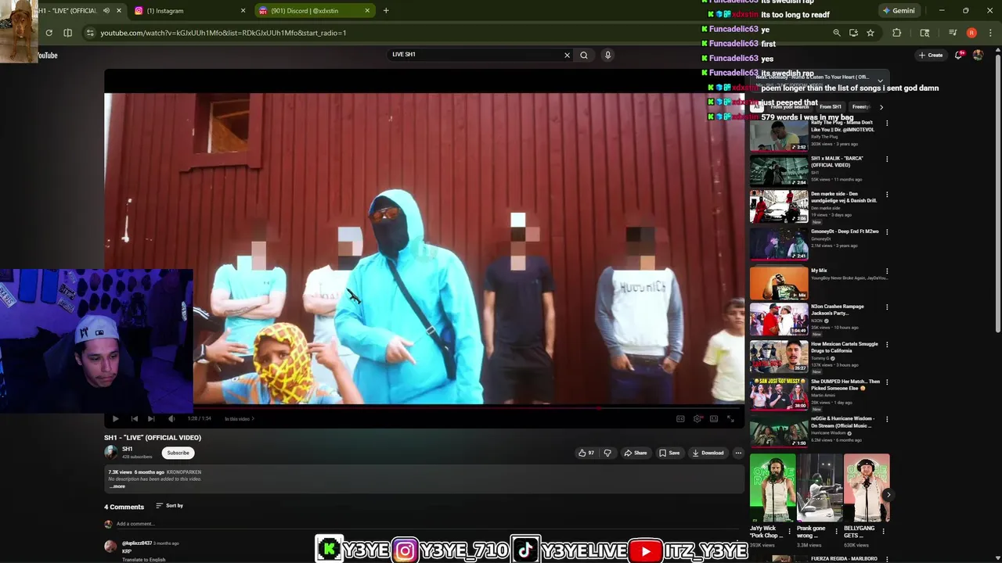Toggle closed captions in player
Viewport: 1002px width, 563px height.
680,419
